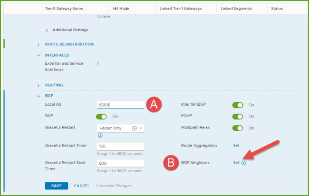Click Cancel to discard changes
The height and width of the screenshot is (196, 309).
click(82, 186)
